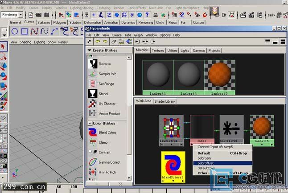Create an Hsv To Rgb utility node
288x193 pixels.
pyautogui.click(x=102, y=172)
